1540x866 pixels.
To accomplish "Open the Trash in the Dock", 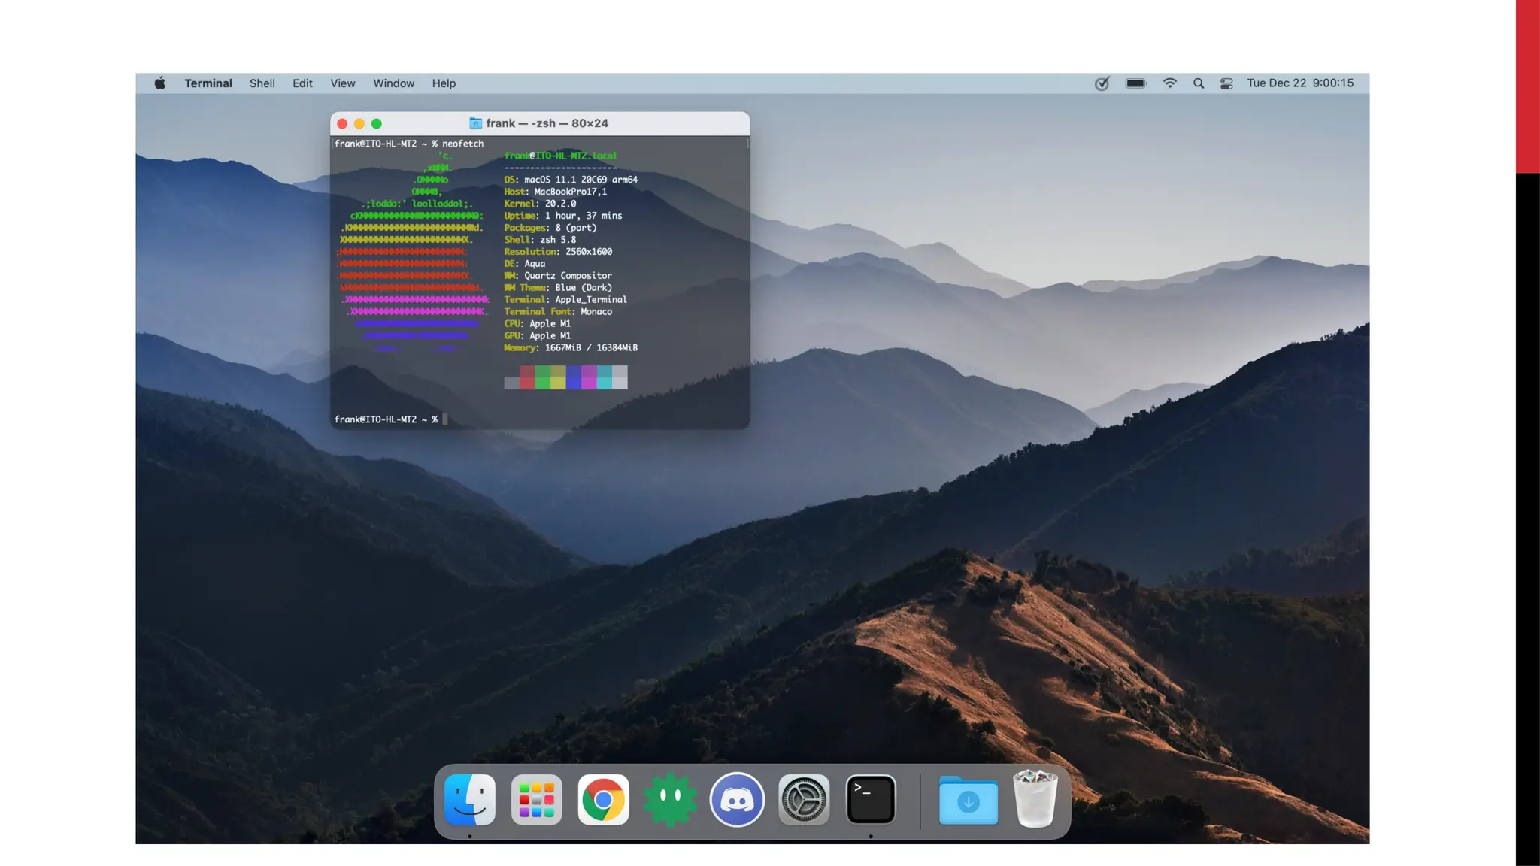I will tap(1035, 800).
